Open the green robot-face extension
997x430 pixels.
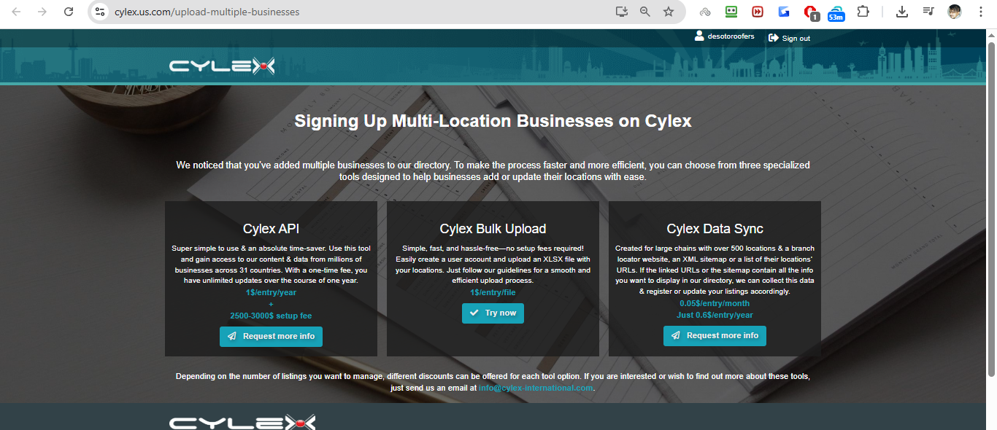[731, 12]
